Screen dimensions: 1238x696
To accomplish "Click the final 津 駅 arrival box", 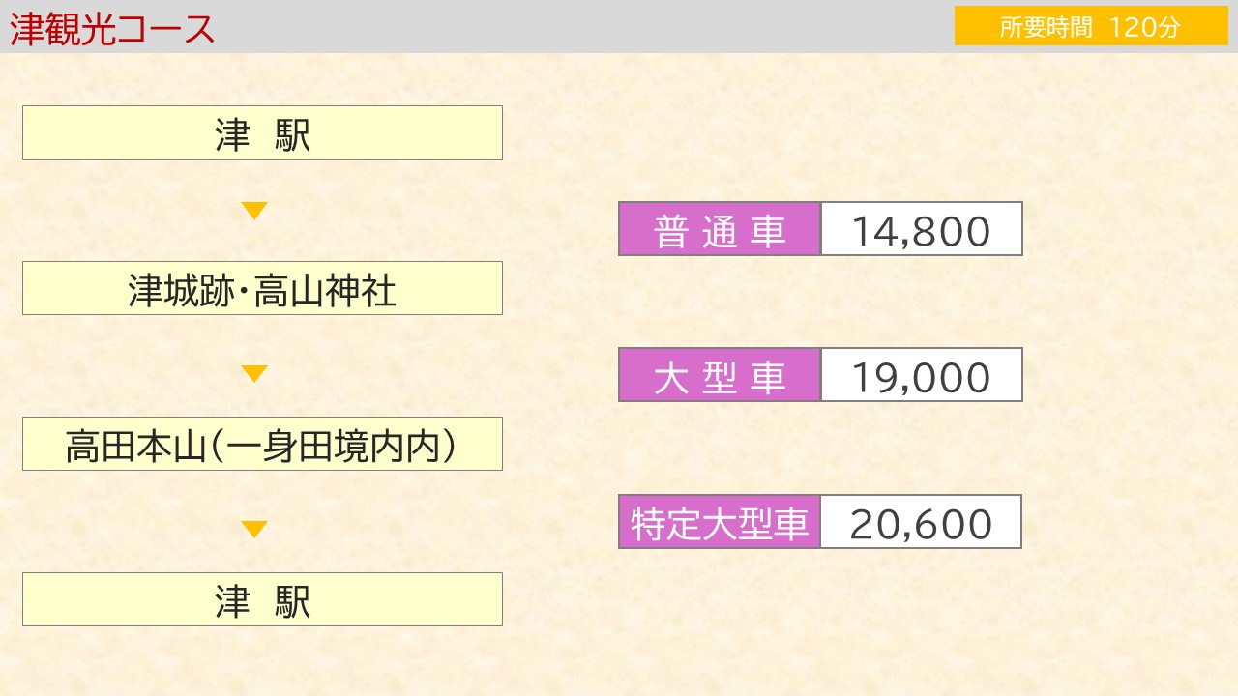I will click(262, 599).
